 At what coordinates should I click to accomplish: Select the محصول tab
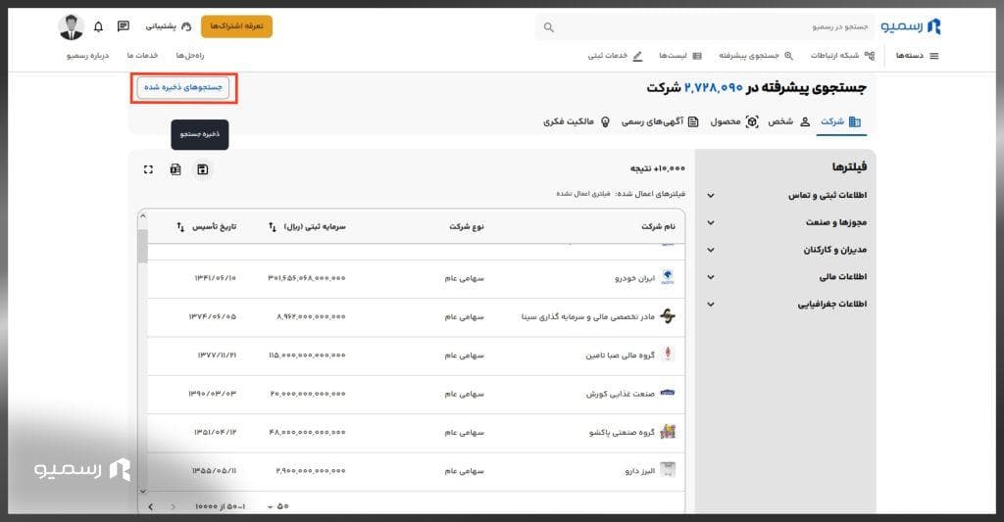734,121
